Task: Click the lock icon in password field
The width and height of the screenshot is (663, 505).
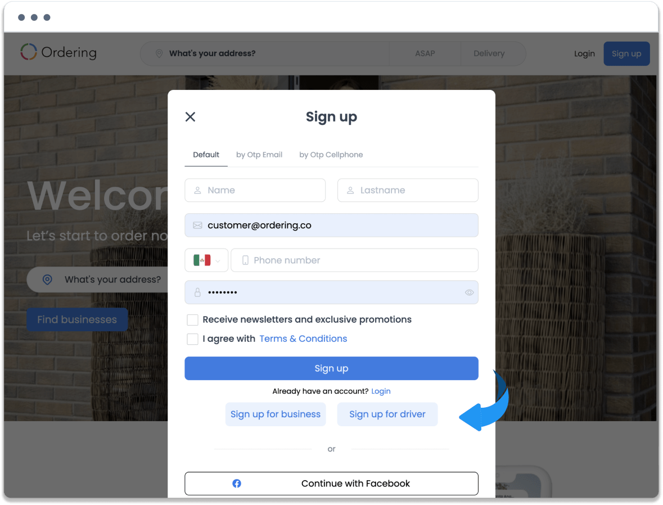Action: 197,292
